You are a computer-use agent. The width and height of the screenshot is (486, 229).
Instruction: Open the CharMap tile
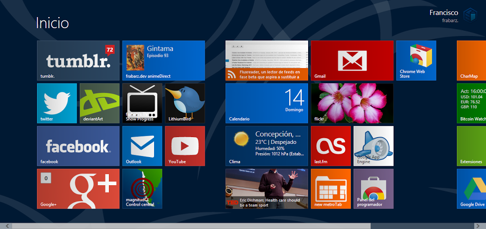pos(471,60)
